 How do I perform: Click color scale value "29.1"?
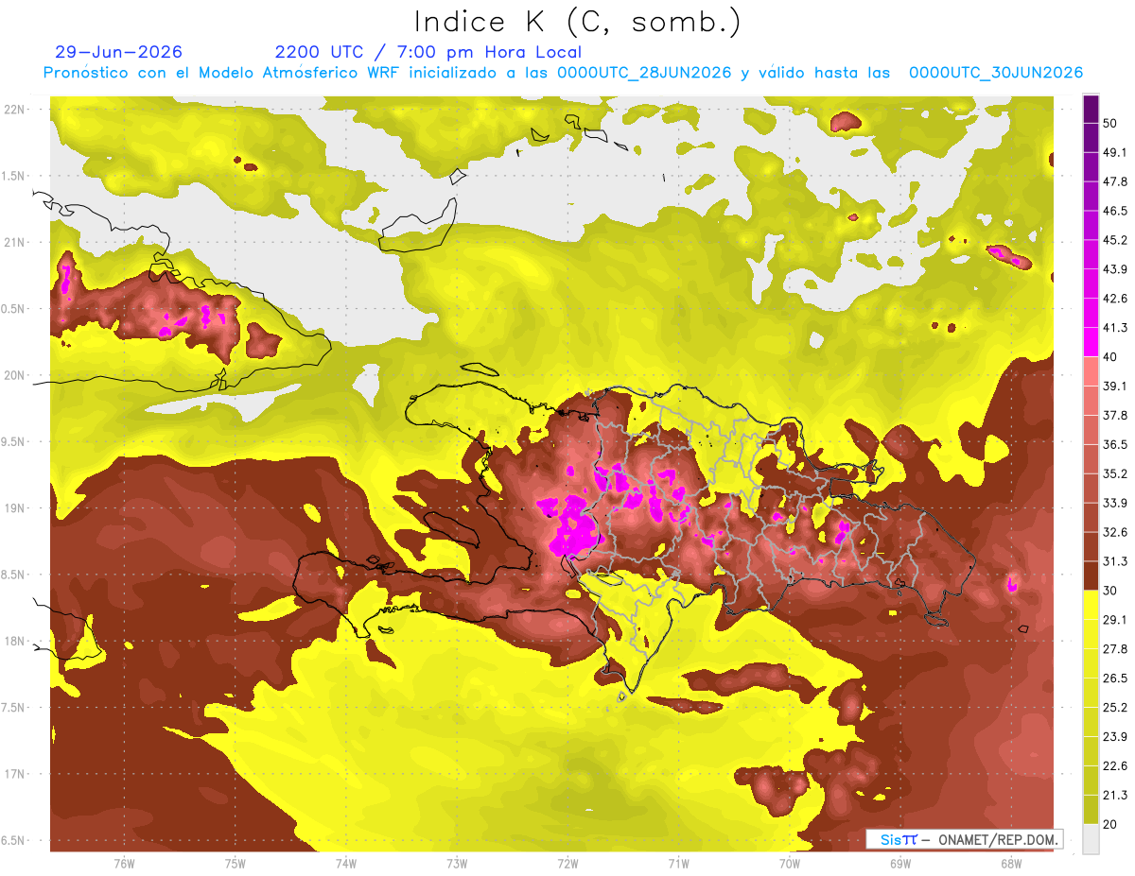[1114, 620]
